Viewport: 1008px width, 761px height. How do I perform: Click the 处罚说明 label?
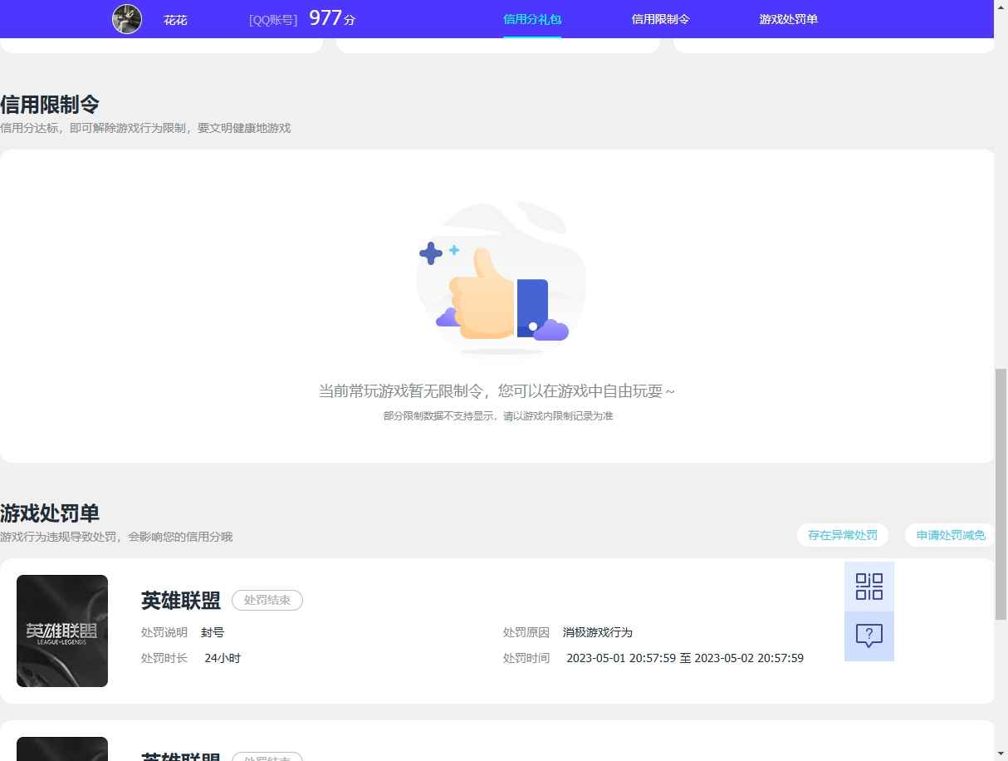point(164,632)
